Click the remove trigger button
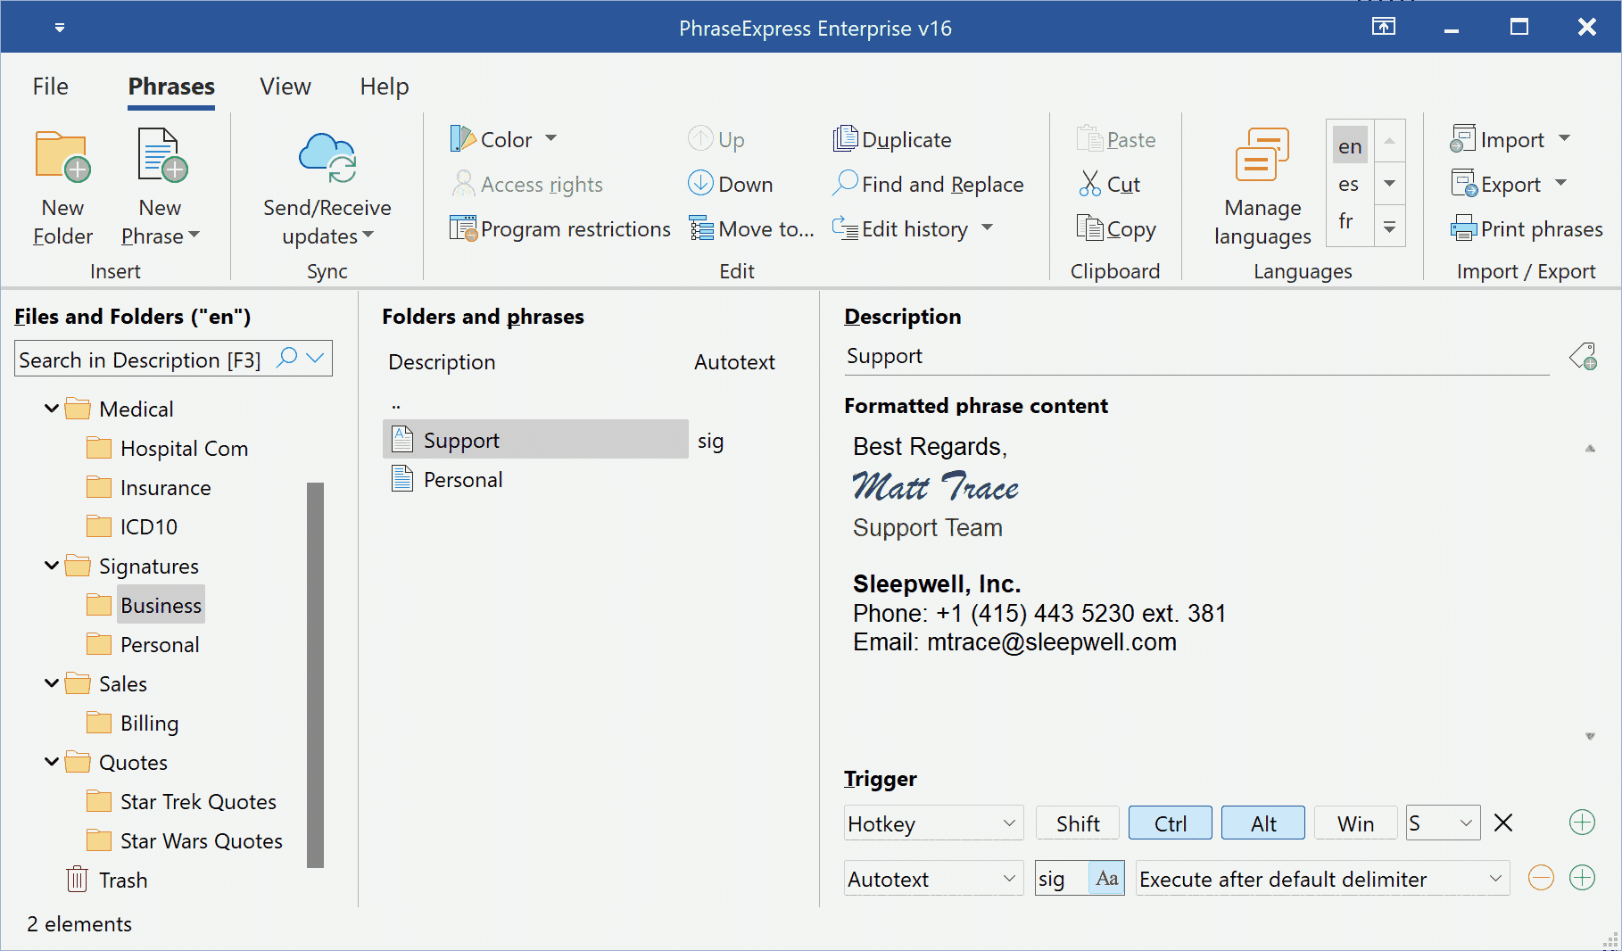Image resolution: width=1622 pixels, height=951 pixels. coord(1503,823)
